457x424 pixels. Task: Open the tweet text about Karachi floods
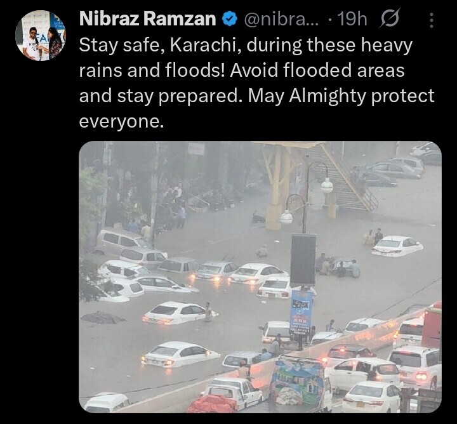coord(256,83)
